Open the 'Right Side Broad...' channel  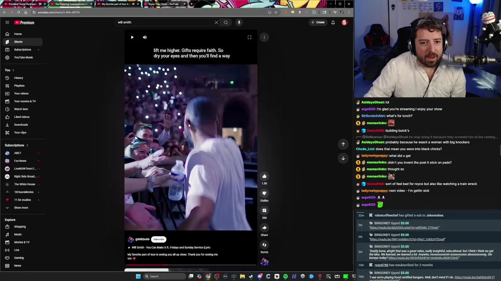(x=23, y=176)
